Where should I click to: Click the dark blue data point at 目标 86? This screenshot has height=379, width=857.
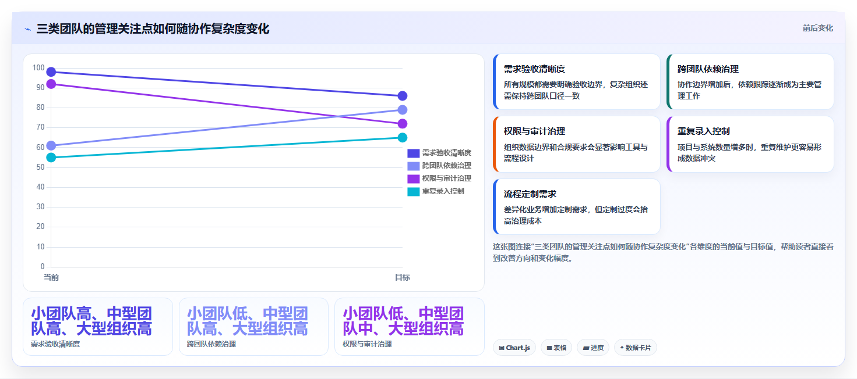tap(403, 96)
